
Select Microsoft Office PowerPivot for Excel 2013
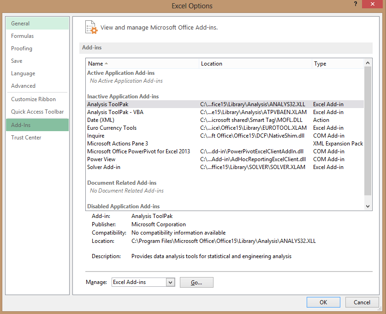pyautogui.click(x=225, y=151)
